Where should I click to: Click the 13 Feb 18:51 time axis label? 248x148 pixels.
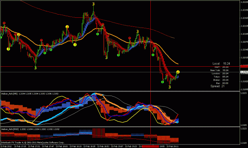coord(103,146)
